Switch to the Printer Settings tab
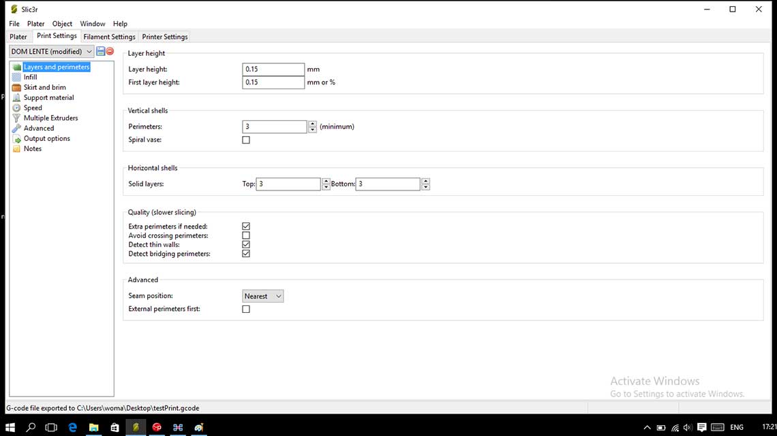The height and width of the screenshot is (436, 777). point(164,37)
